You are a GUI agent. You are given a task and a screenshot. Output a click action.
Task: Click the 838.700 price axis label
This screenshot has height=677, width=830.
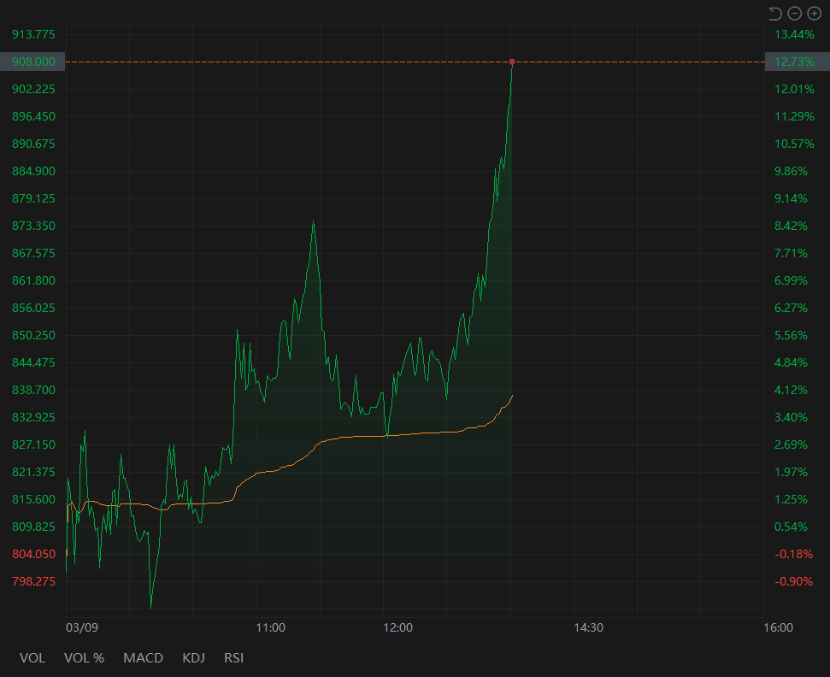coord(33,390)
